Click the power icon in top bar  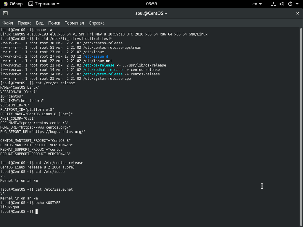click(290, 4)
